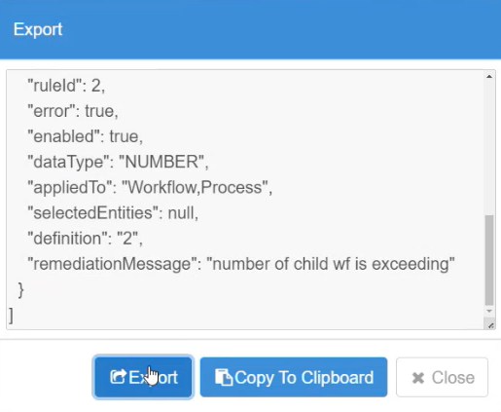The height and width of the screenshot is (412, 501).
Task: Click the "appliedTo": "Workflow,Process" line
Action: (150, 187)
